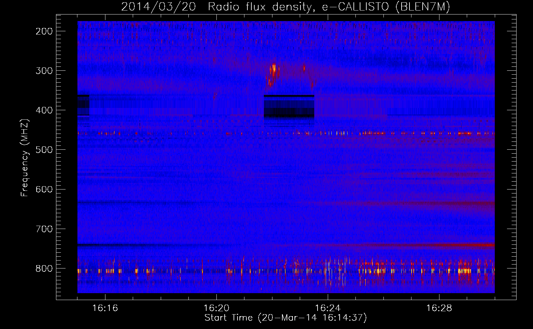Click the 500 frequency tick label
The height and width of the screenshot is (329, 533).
coord(44,150)
